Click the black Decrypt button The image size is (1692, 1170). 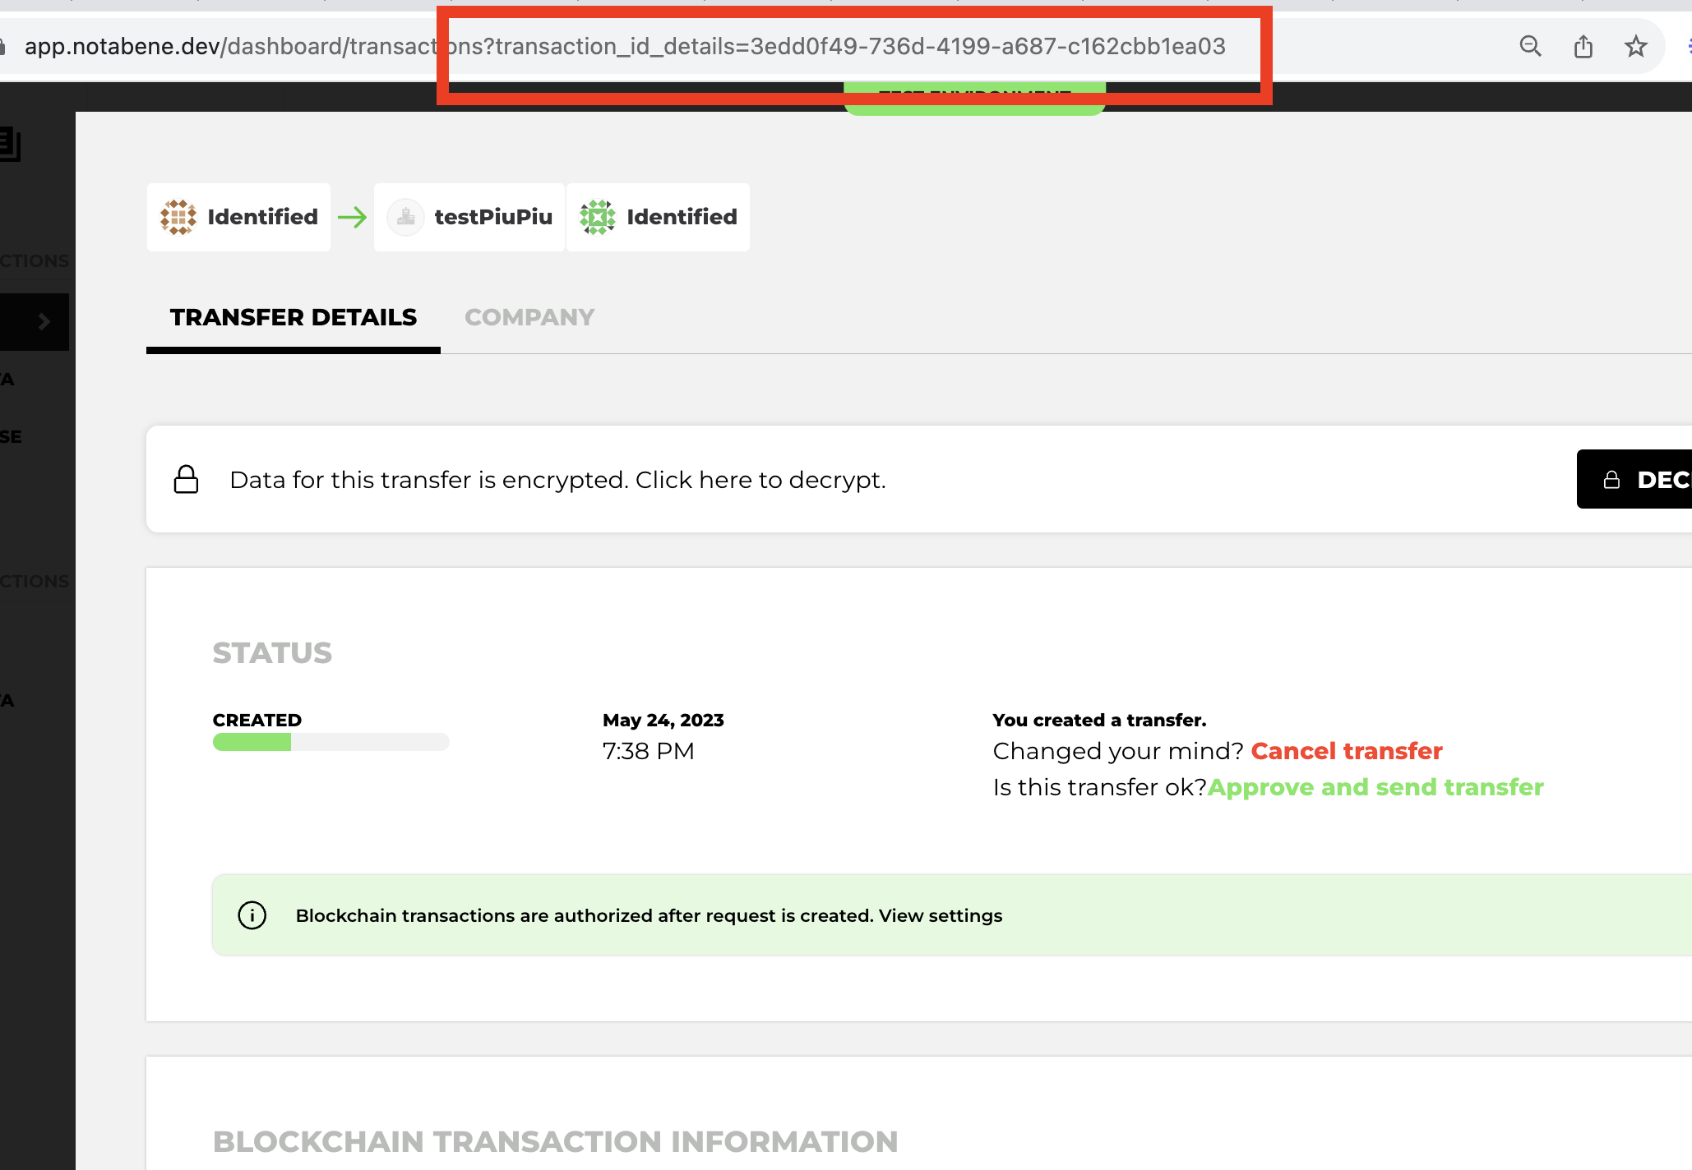(x=1634, y=479)
